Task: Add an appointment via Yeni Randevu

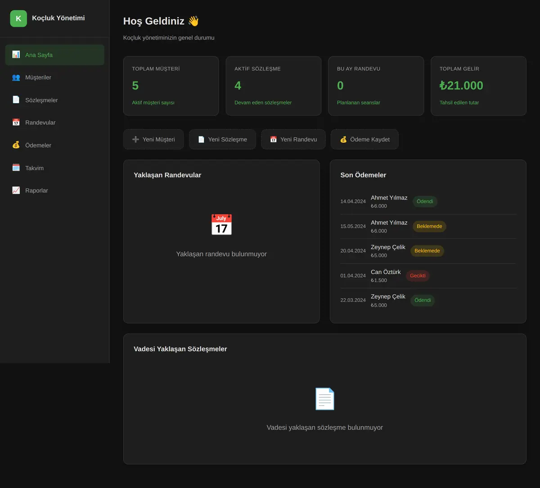Action: pyautogui.click(x=293, y=140)
